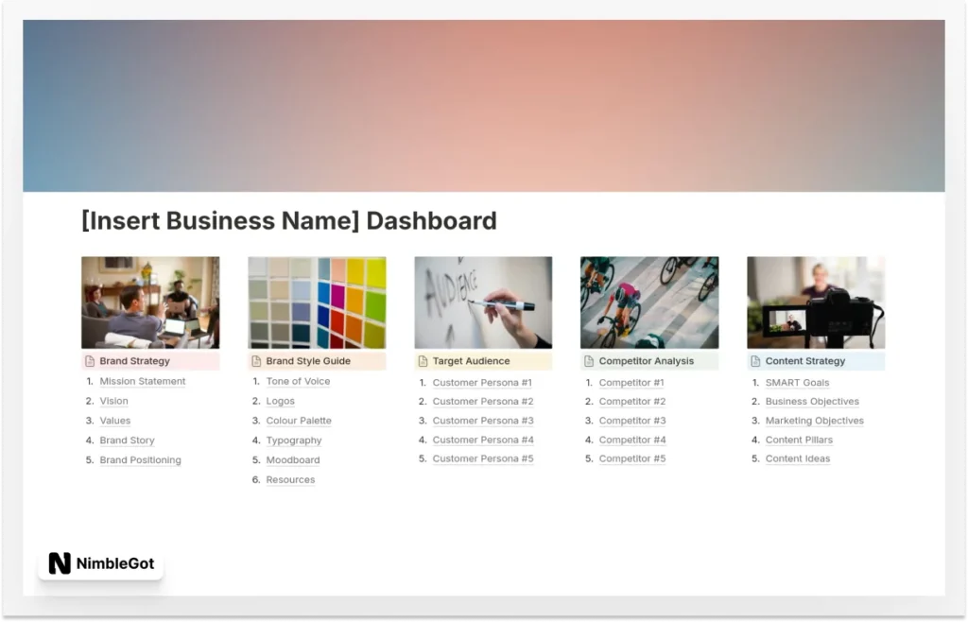Click the NimbleGot N logo icon
The width and height of the screenshot is (968, 622).
pos(60,564)
